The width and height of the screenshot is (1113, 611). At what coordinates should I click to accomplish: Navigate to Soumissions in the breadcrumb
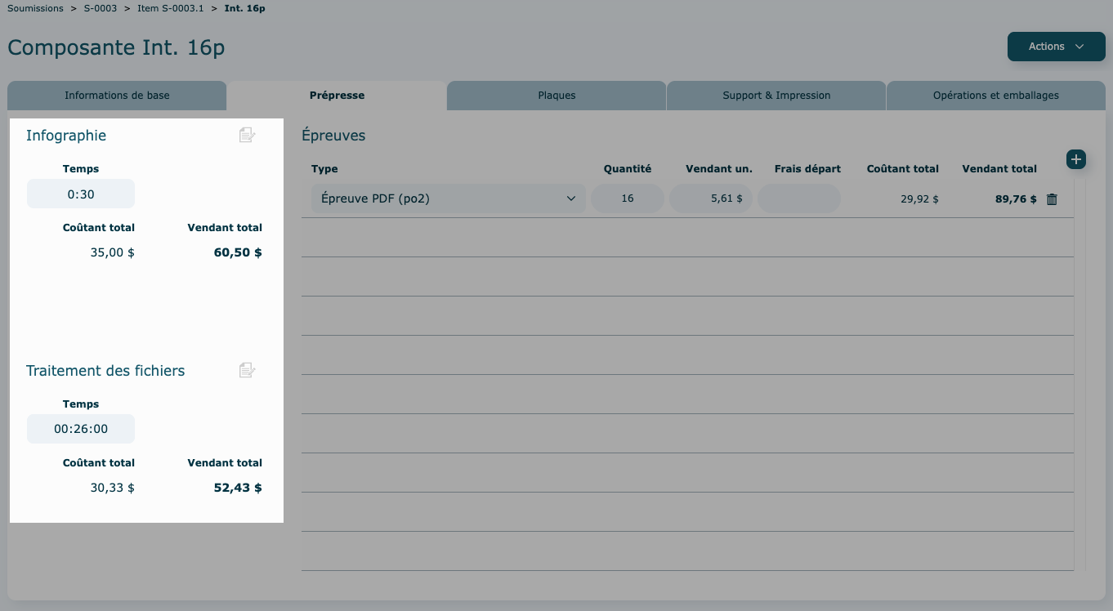click(x=35, y=8)
